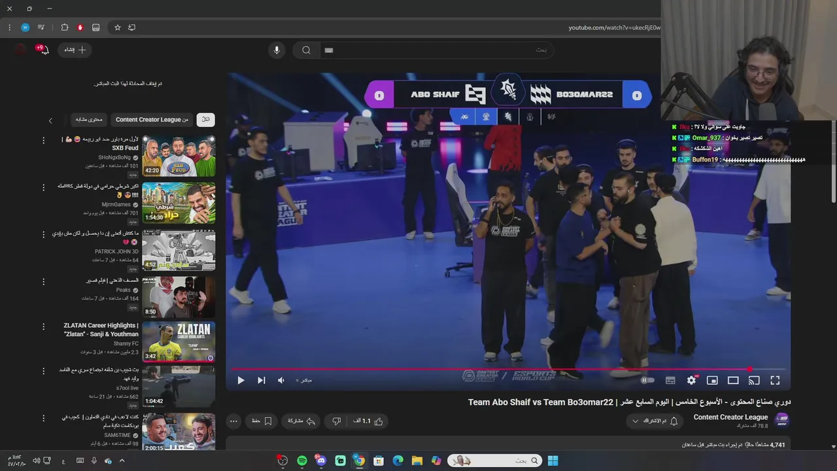This screenshot has width=837, height=471.
Task: Open options for s7ool live video
Action: point(44,370)
